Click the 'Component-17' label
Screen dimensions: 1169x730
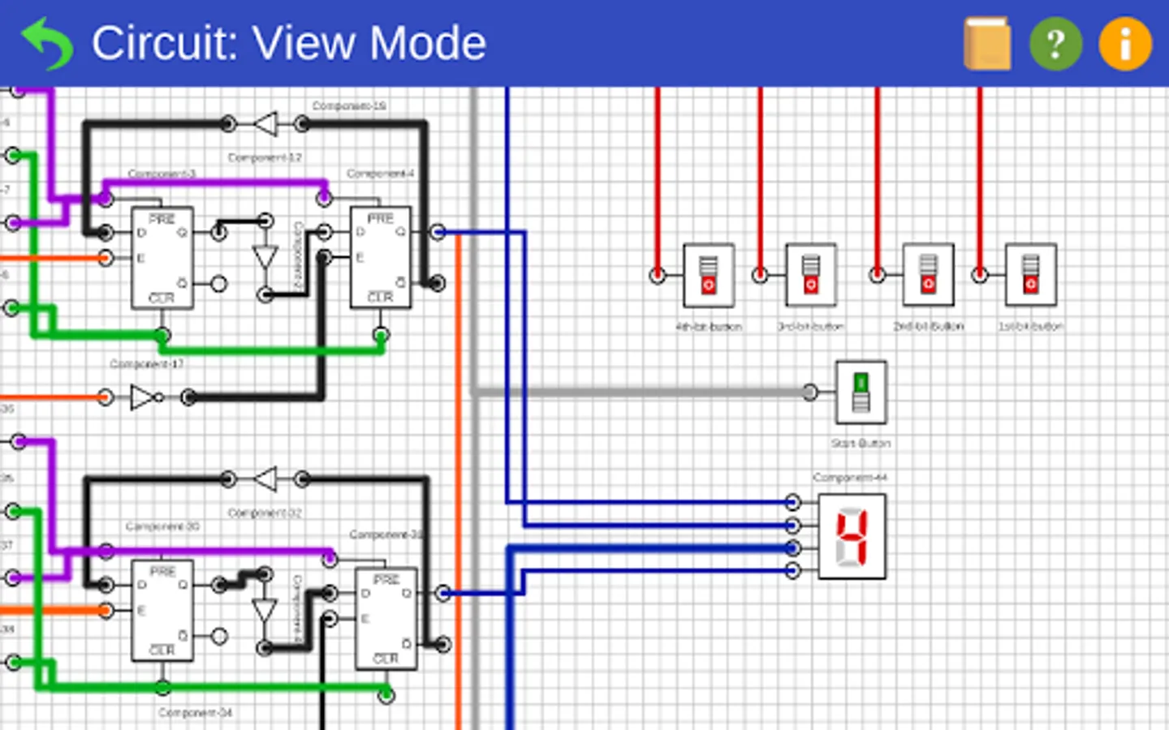coord(146,364)
